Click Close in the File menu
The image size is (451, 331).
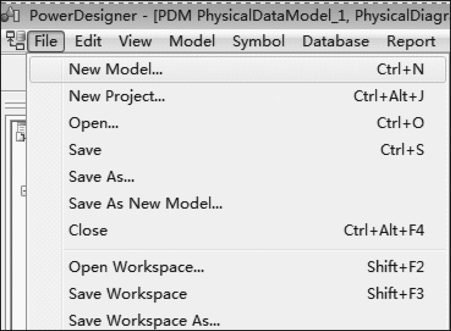88,230
